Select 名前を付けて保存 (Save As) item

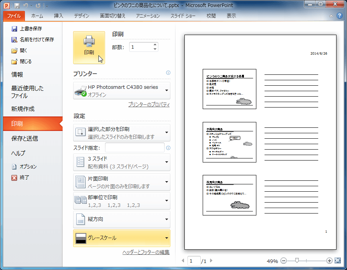coord(33,40)
